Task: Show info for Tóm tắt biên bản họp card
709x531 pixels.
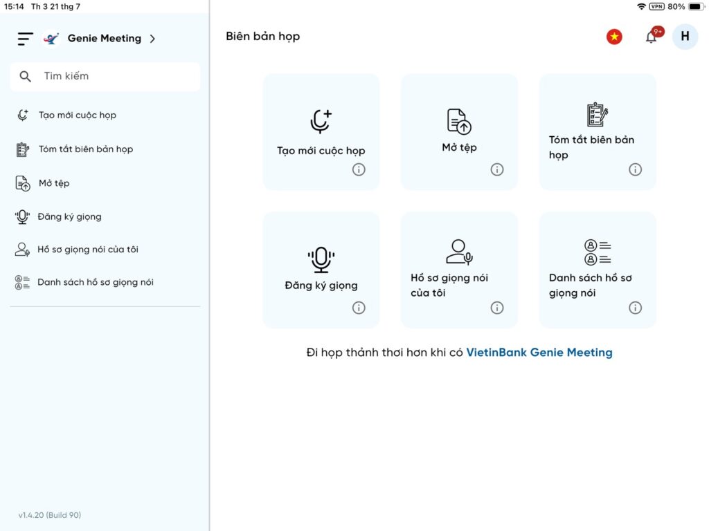Action: click(x=636, y=169)
